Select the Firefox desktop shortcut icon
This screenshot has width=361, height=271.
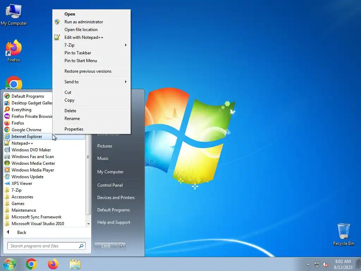click(x=14, y=51)
